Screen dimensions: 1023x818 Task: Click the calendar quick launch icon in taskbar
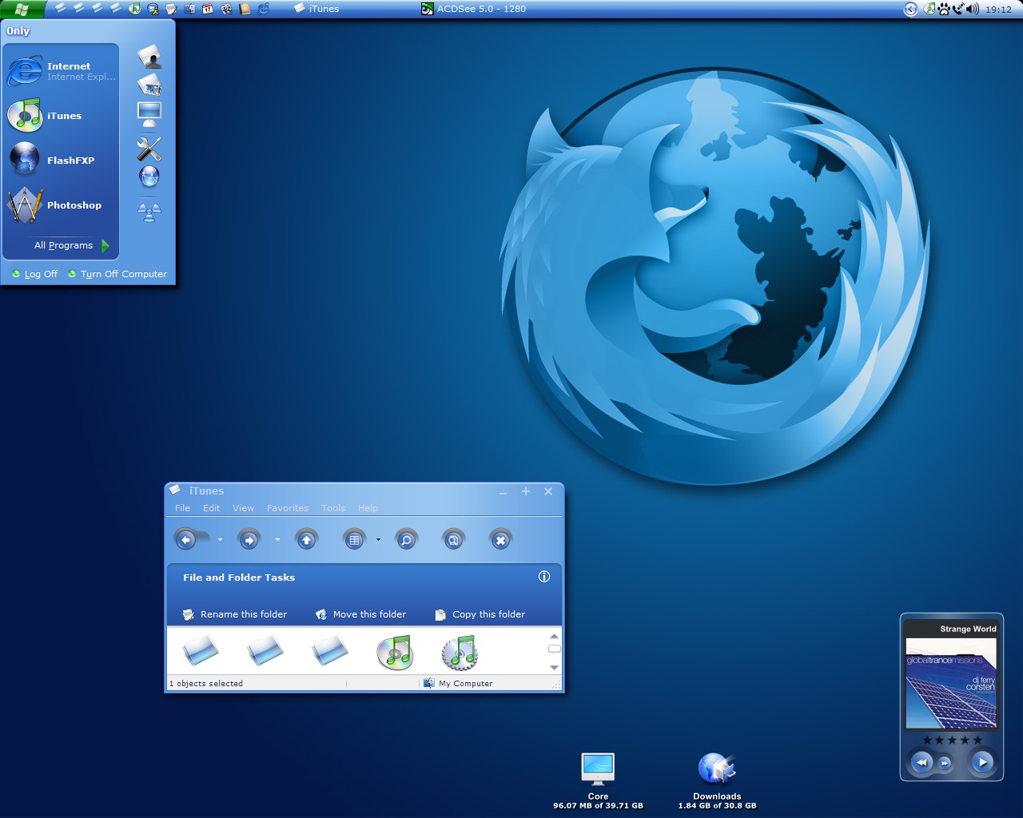(x=208, y=9)
